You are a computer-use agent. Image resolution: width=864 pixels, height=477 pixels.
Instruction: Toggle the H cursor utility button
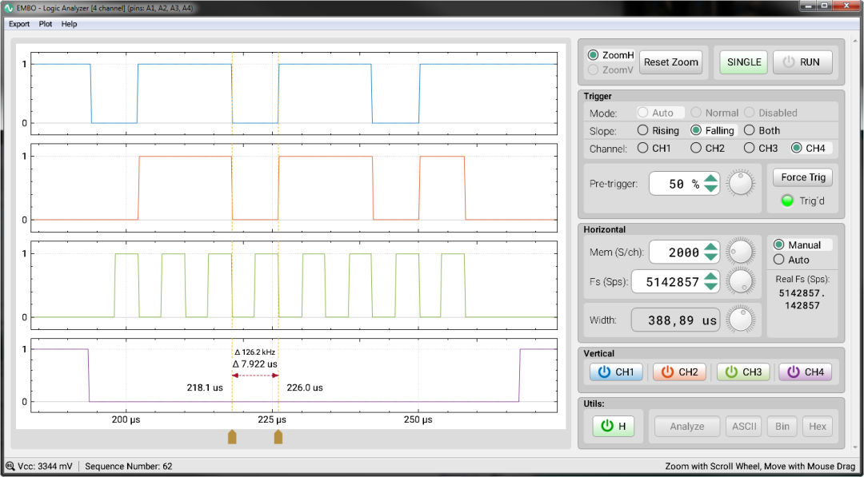coord(614,426)
